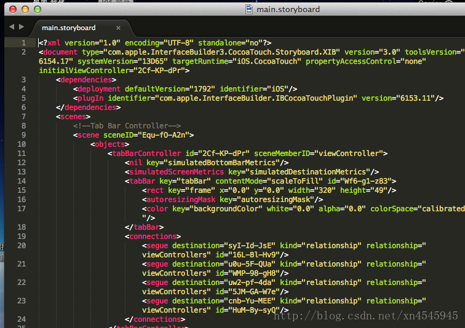Click the 'autoresizingMask' tag name on line 16
This screenshot has height=328, width=465.
point(181,200)
